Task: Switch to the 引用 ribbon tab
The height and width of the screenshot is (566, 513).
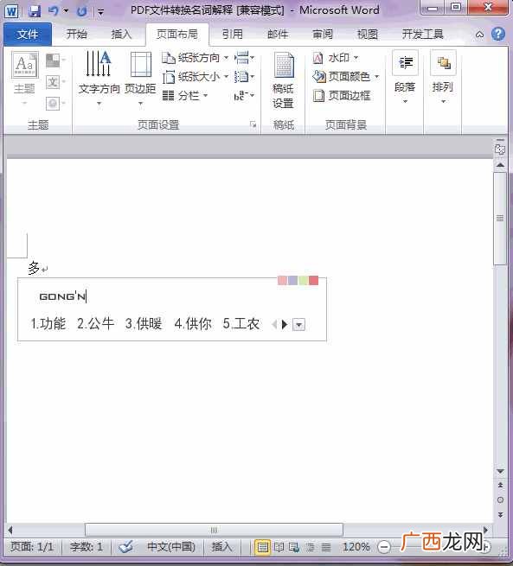Action: click(232, 35)
